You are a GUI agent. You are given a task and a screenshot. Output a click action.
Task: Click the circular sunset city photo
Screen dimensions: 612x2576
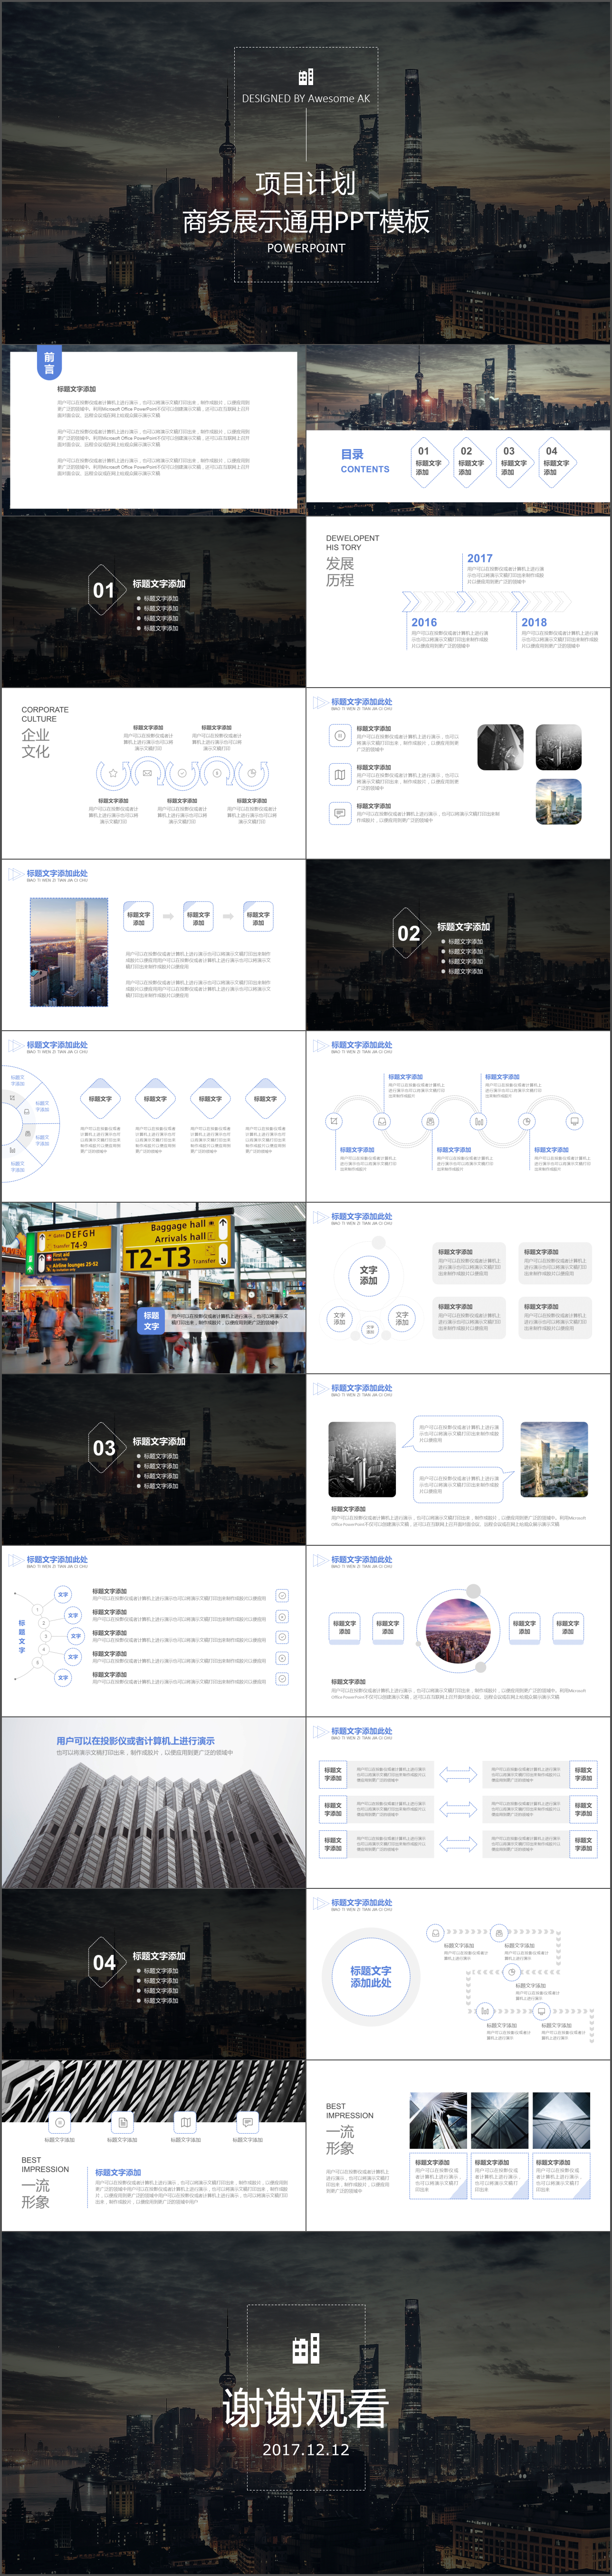pos(457,1630)
